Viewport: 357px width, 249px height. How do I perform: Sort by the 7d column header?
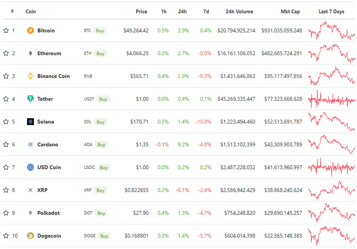pos(206,12)
